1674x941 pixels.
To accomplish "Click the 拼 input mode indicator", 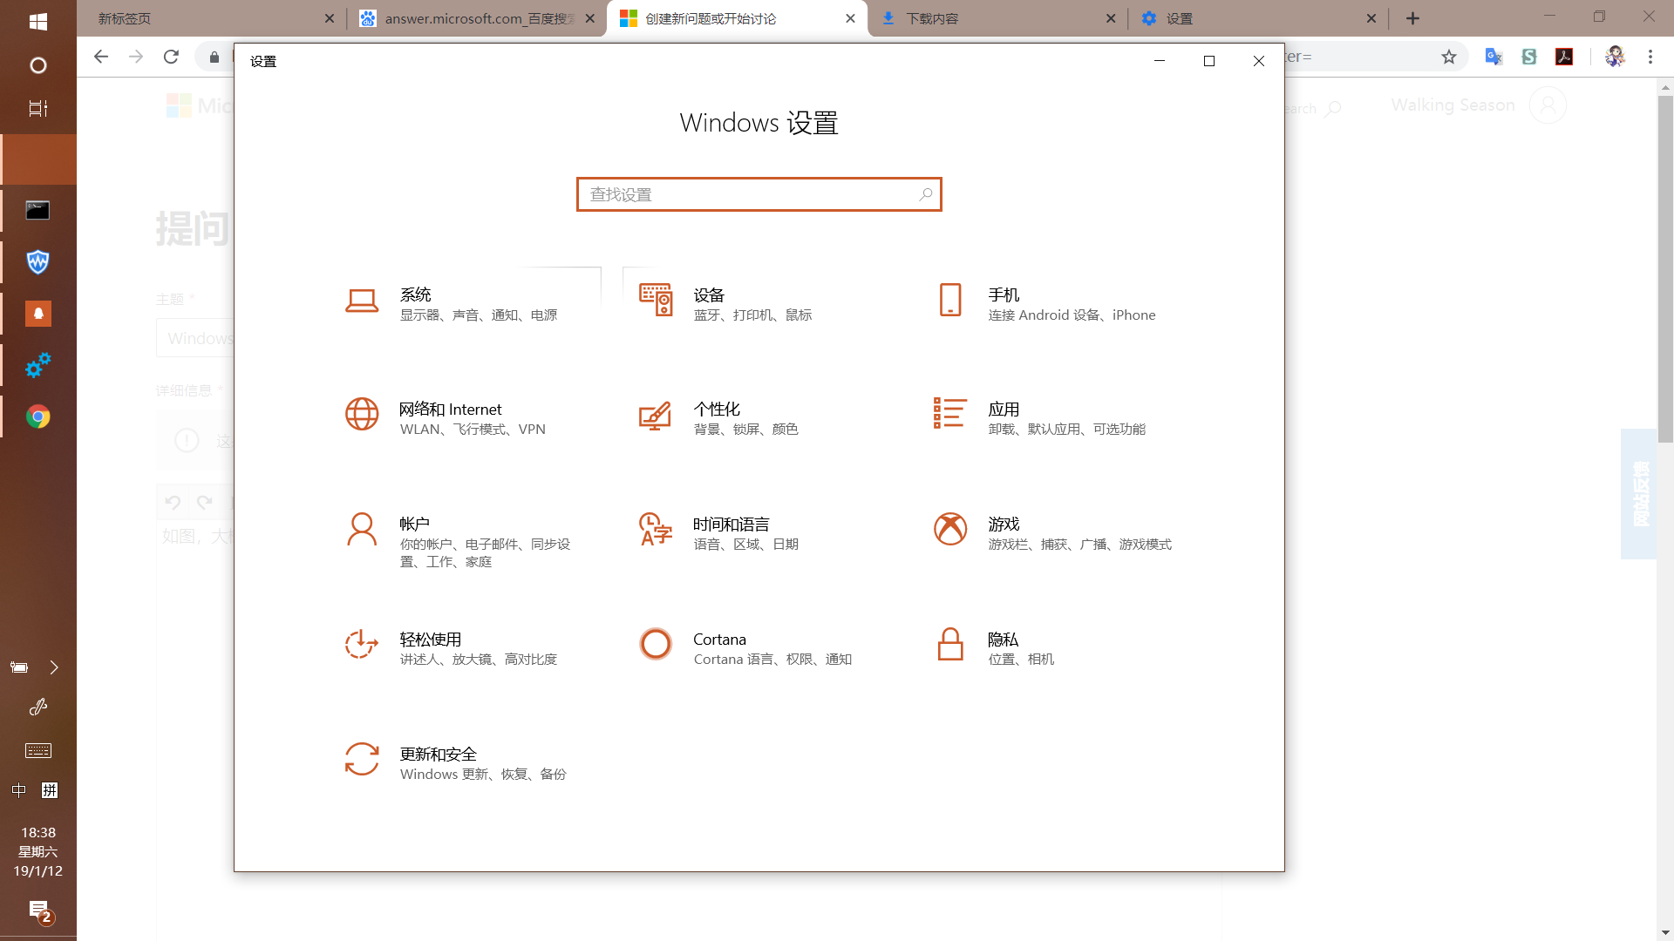I will (51, 790).
